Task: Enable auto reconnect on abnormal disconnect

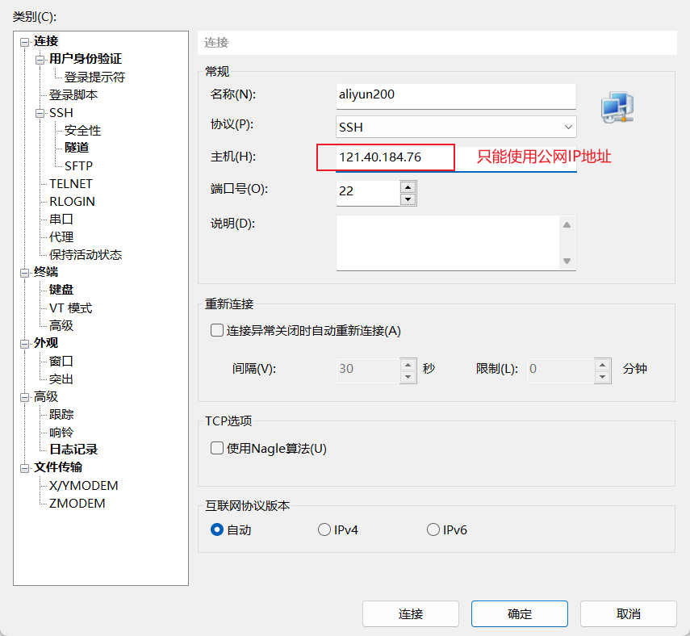Action: [217, 330]
